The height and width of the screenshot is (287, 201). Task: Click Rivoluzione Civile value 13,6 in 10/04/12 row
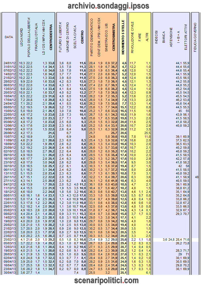point(133,96)
